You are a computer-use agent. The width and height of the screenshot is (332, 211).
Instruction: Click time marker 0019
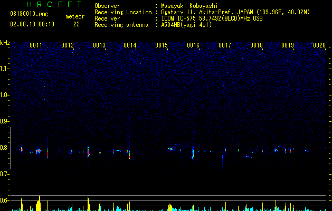288,45
